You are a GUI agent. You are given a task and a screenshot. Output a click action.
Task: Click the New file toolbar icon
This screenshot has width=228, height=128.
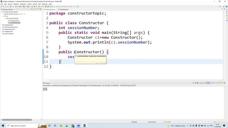(x=2, y=6)
